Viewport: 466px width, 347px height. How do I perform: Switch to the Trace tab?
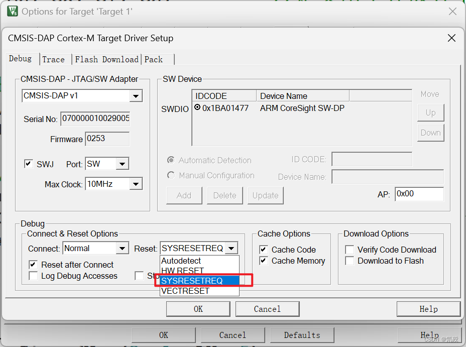pos(53,59)
